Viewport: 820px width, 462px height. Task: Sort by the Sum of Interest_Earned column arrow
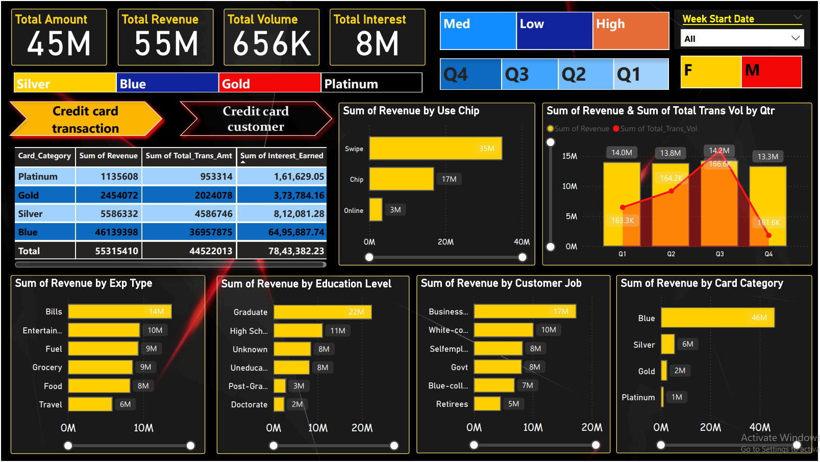243,162
